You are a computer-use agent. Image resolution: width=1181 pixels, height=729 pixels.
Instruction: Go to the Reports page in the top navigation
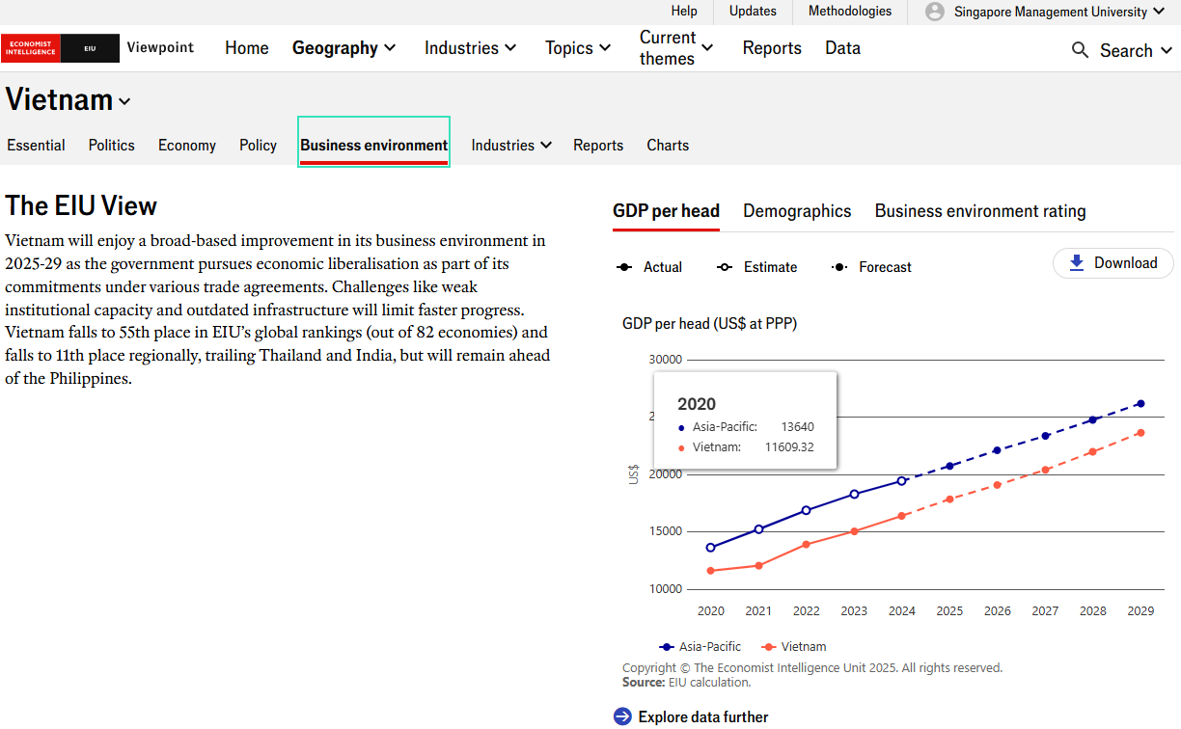click(772, 48)
